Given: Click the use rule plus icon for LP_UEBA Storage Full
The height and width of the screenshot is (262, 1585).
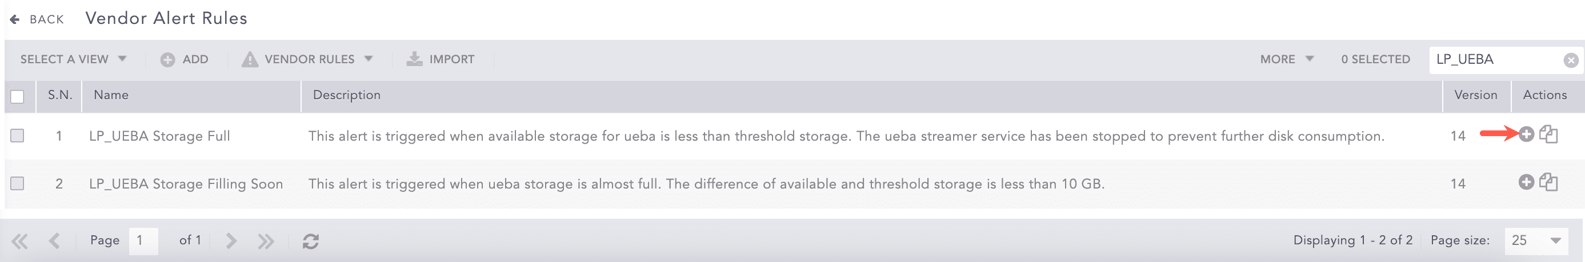Looking at the screenshot, I should [1526, 134].
